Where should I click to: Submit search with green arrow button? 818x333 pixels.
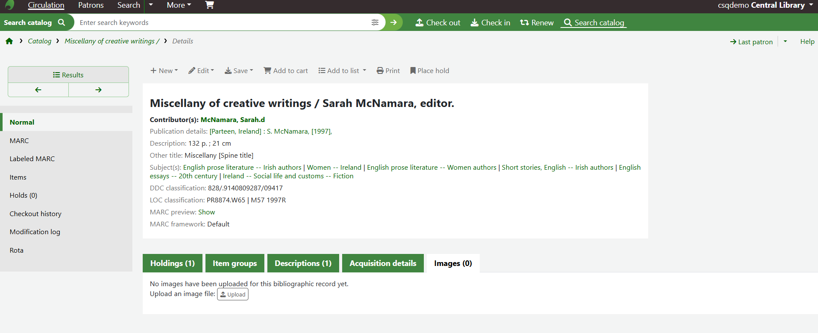pyautogui.click(x=393, y=22)
